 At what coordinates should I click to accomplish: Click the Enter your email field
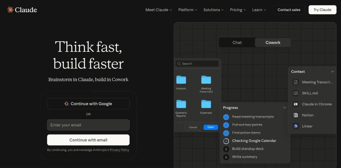tap(88, 125)
